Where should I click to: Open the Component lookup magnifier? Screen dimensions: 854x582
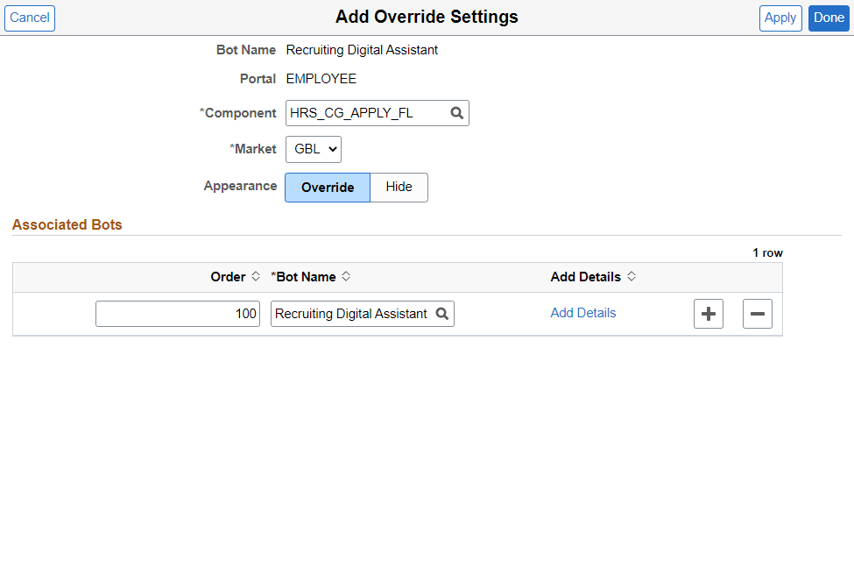455,113
